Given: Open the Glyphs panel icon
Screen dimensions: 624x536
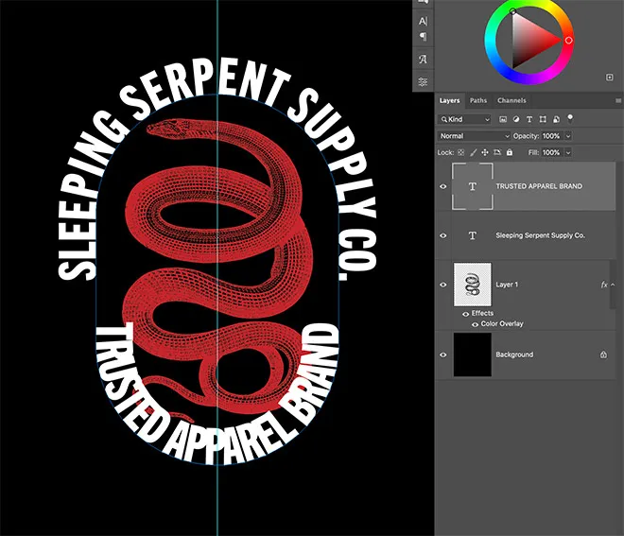Looking at the screenshot, I should coord(423,60).
